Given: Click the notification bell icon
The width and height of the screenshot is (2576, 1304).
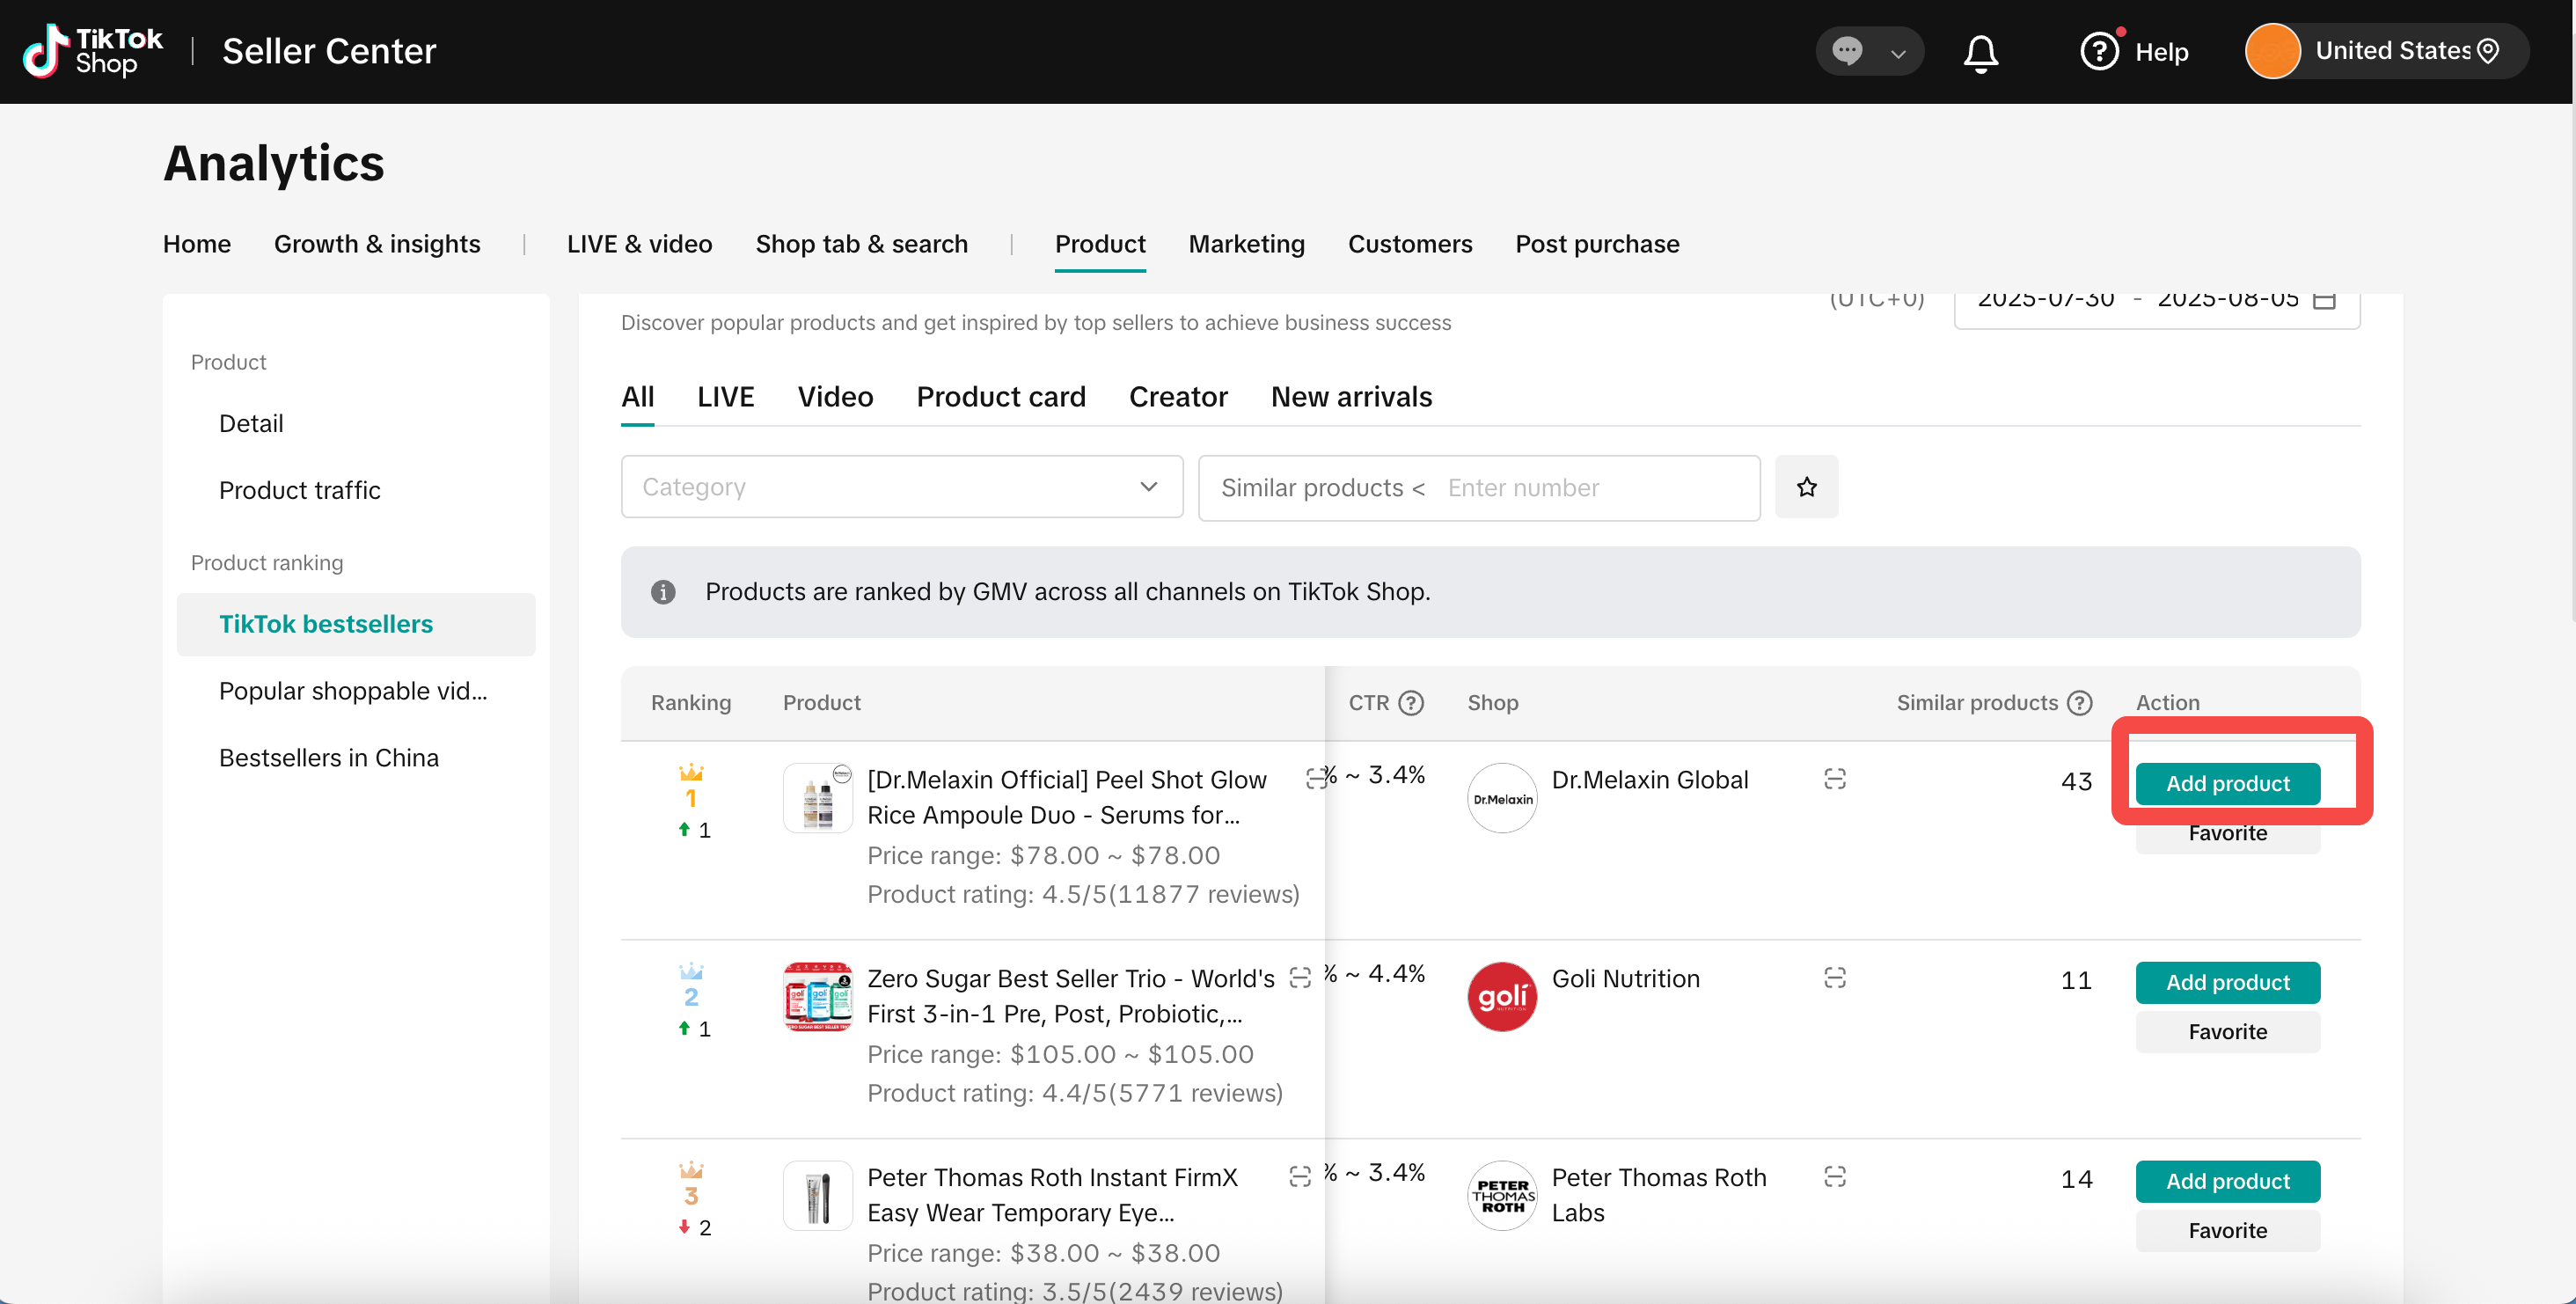Looking at the screenshot, I should point(1980,52).
